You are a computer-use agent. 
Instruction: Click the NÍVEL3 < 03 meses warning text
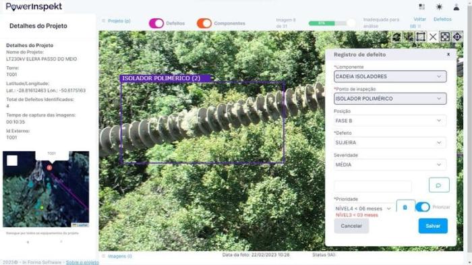357,215
